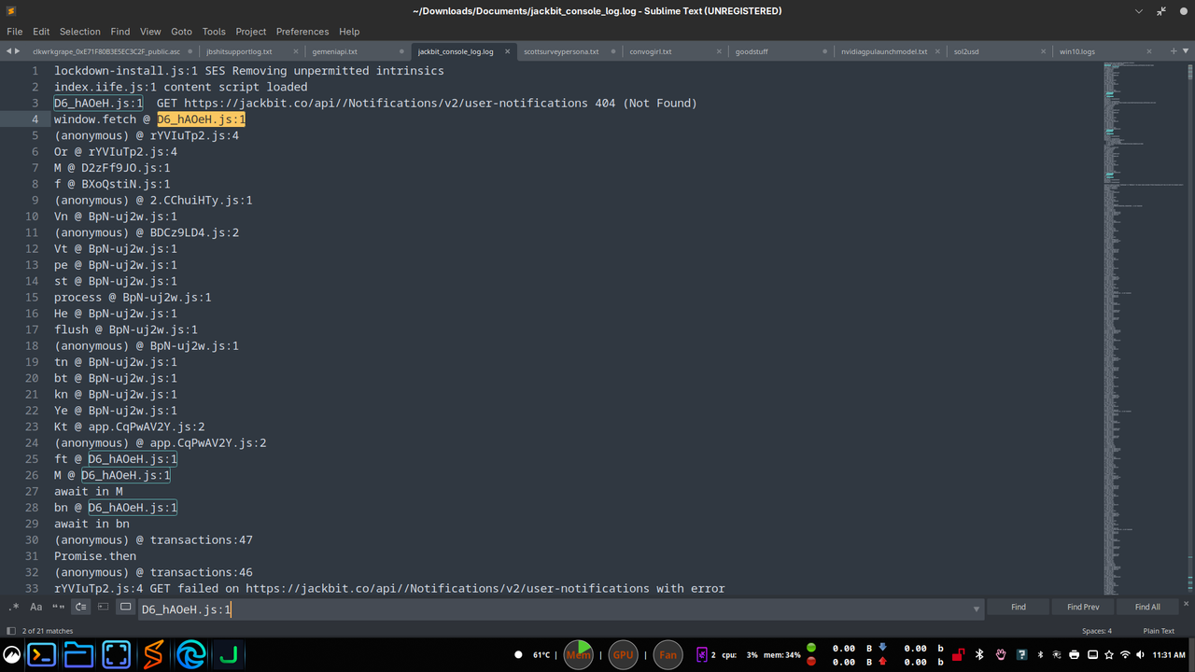Click the Find All button
Screen dimensions: 1195x672
tap(1147, 608)
